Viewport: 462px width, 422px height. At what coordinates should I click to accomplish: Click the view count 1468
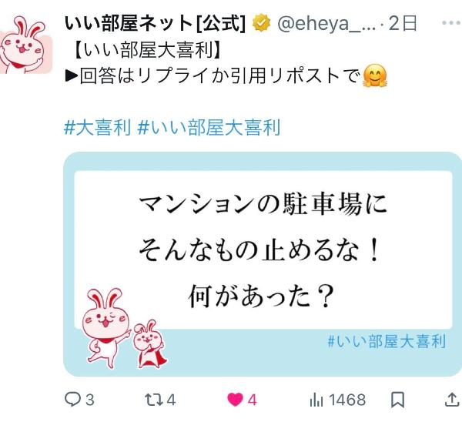click(347, 400)
